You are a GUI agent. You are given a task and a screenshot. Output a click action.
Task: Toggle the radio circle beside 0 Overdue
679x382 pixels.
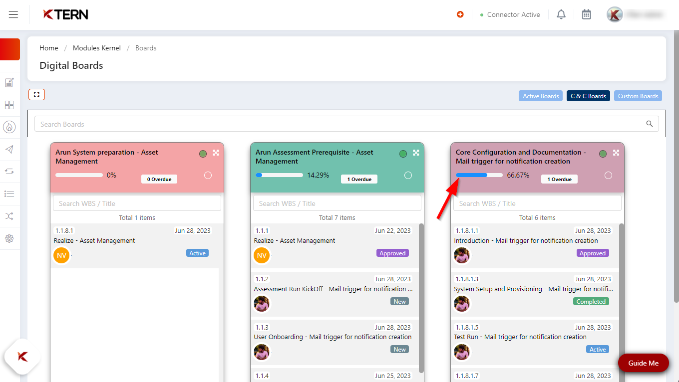click(x=208, y=175)
